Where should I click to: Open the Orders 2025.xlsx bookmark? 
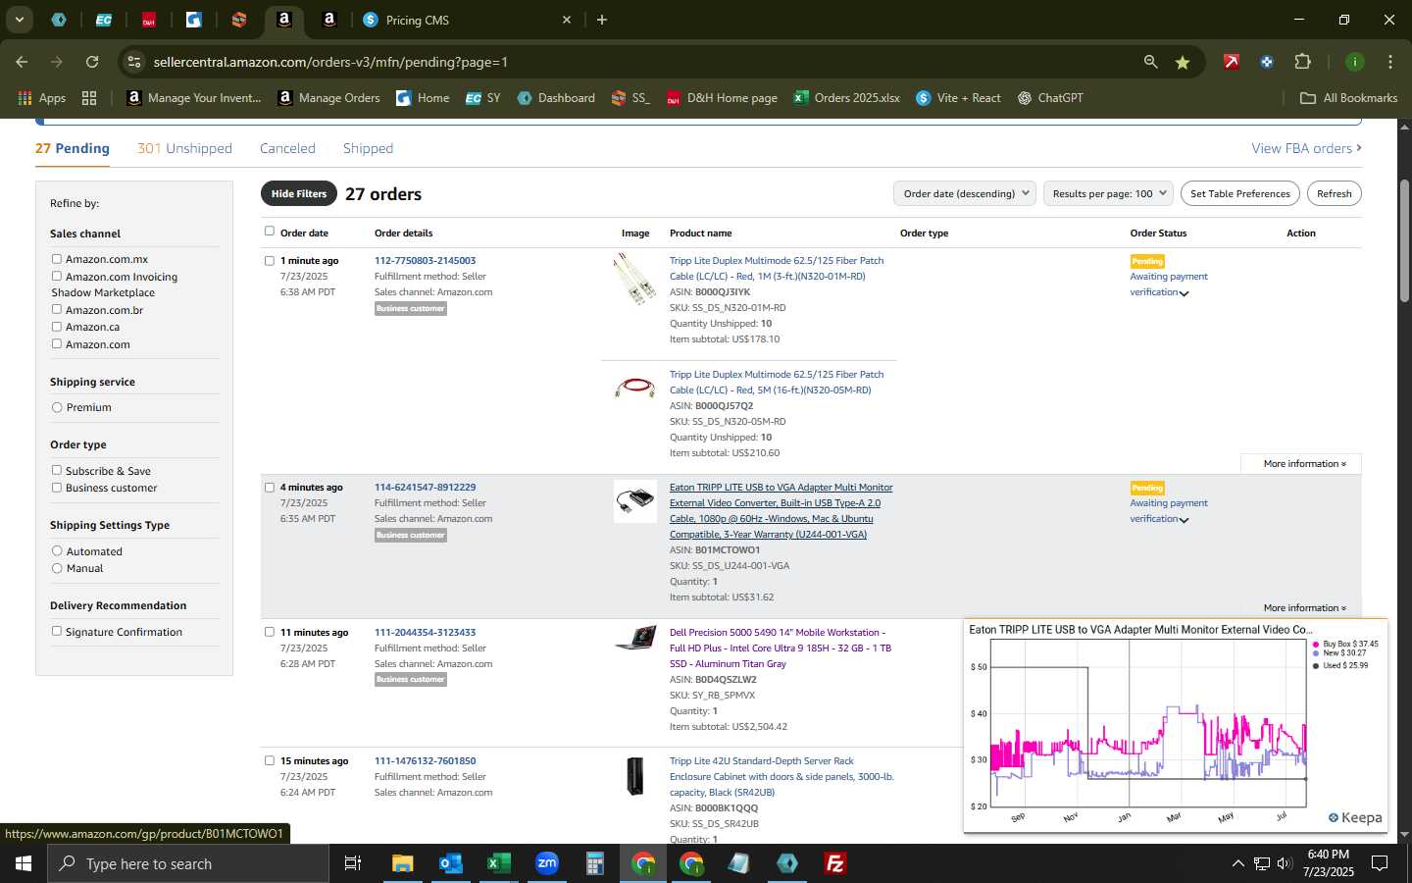[847, 98]
